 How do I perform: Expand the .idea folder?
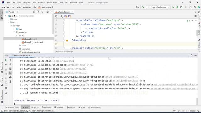click(8, 19)
